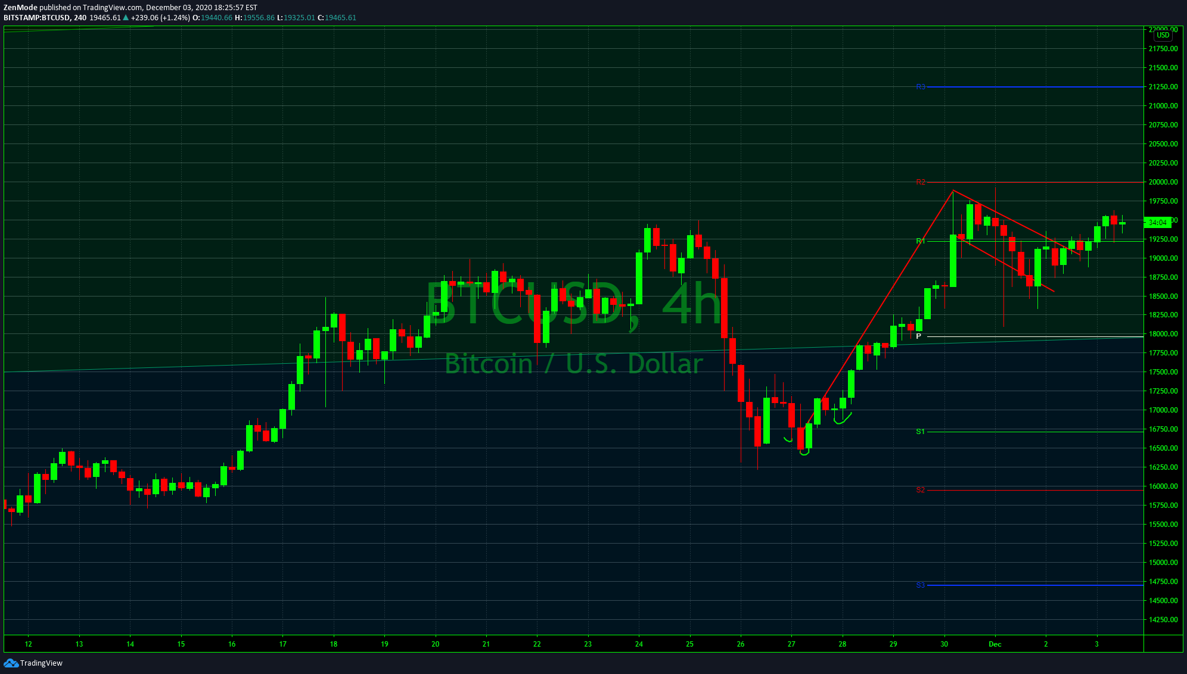The height and width of the screenshot is (674, 1187).
Task: Click the TradingView cloud logo icon
Action: [11, 663]
